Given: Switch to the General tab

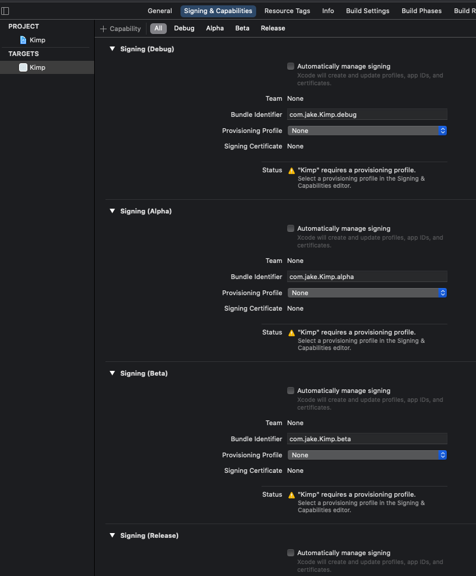Looking at the screenshot, I should [160, 11].
